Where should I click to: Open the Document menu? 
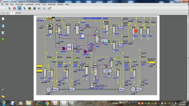click(19, 4)
